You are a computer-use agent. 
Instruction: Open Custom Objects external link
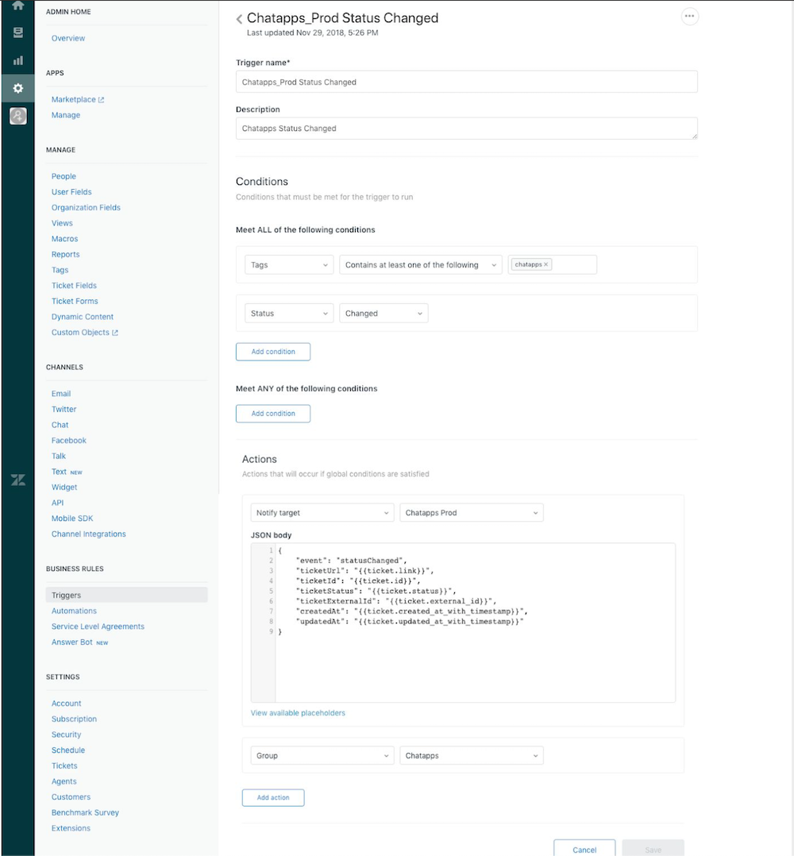pos(85,333)
